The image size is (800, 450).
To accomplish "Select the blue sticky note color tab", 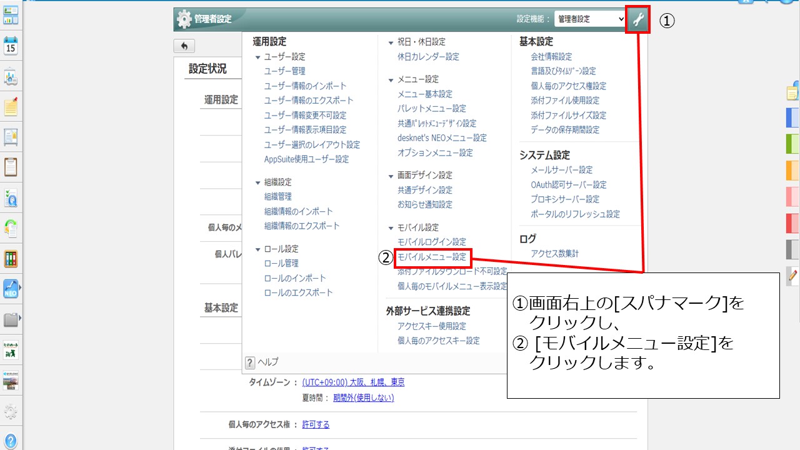I will click(x=792, y=117).
